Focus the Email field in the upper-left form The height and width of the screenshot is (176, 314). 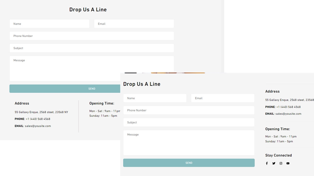pyautogui.click(x=134, y=24)
